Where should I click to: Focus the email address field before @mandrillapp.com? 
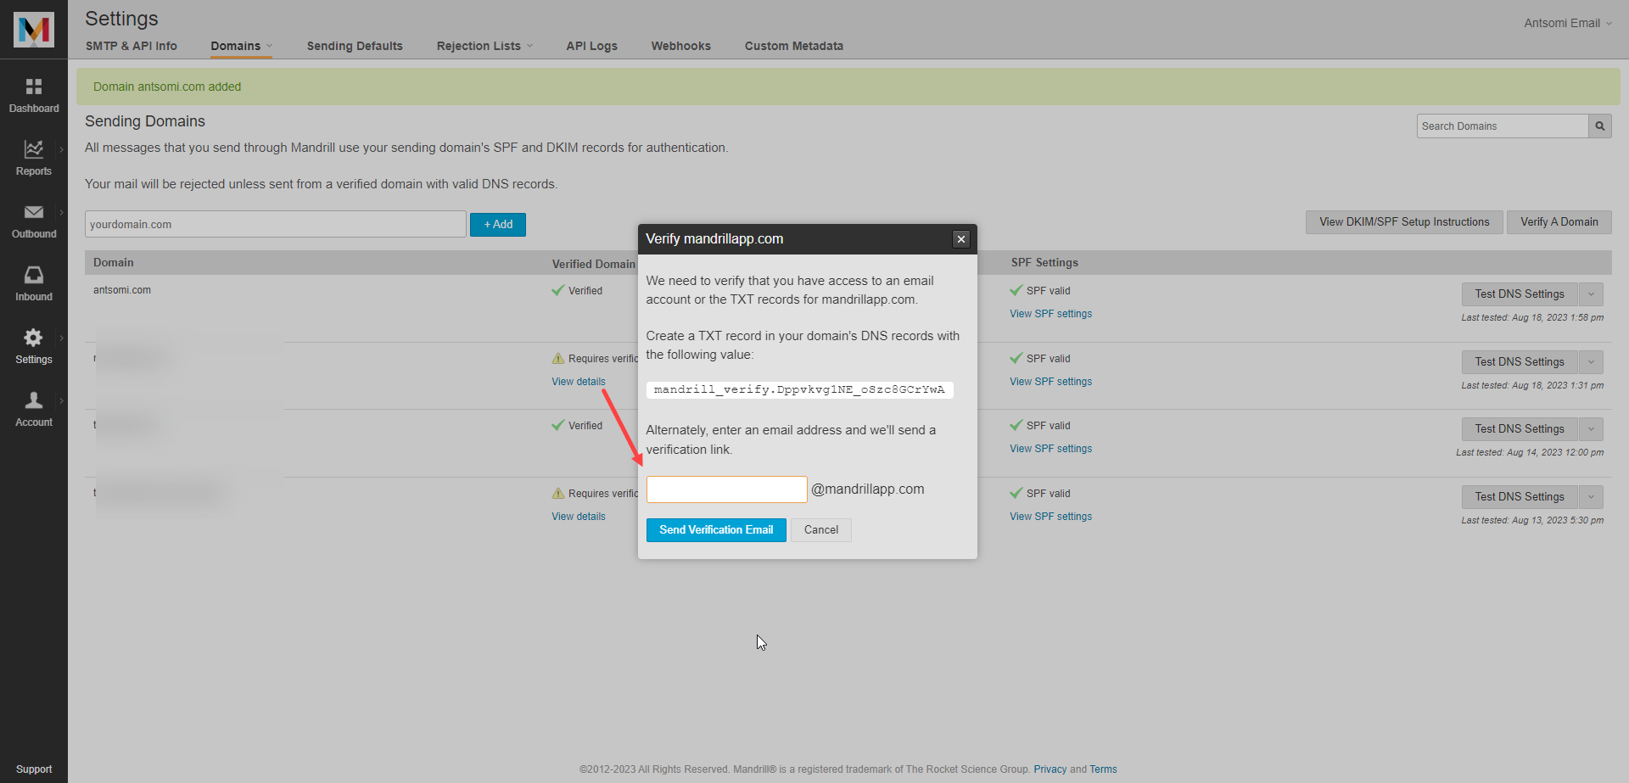pos(726,489)
